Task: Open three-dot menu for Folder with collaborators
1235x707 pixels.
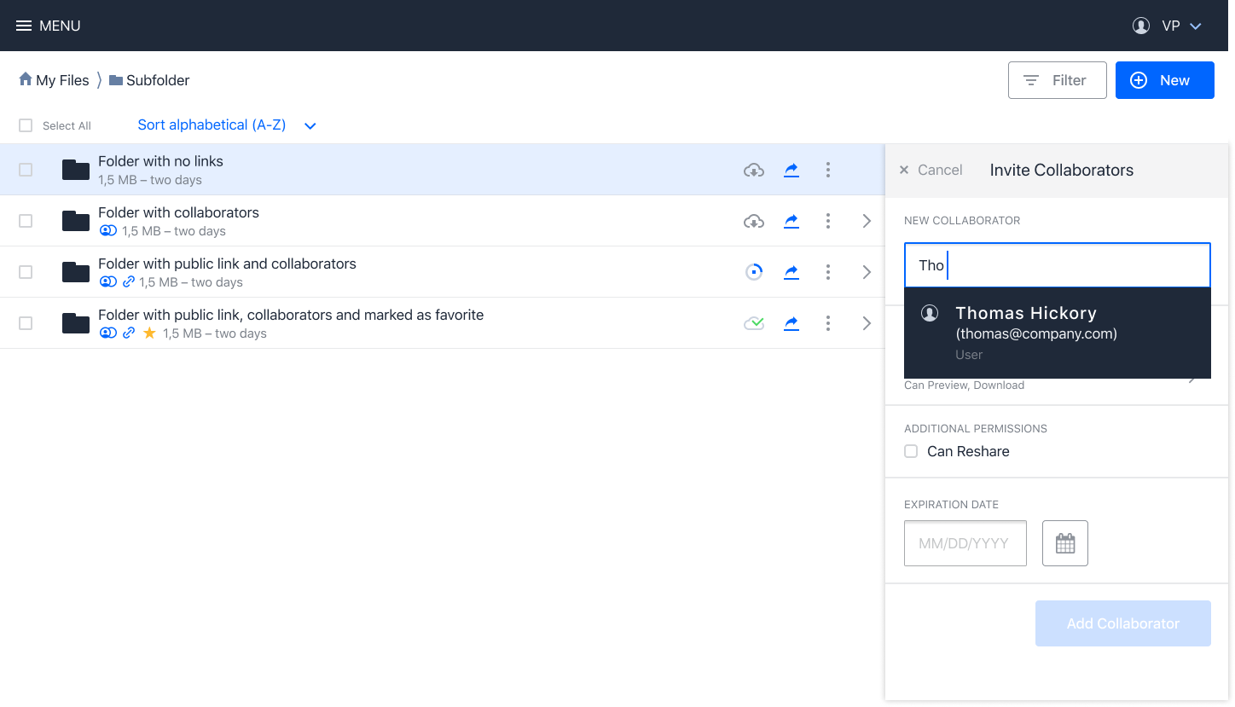Action: 828,221
